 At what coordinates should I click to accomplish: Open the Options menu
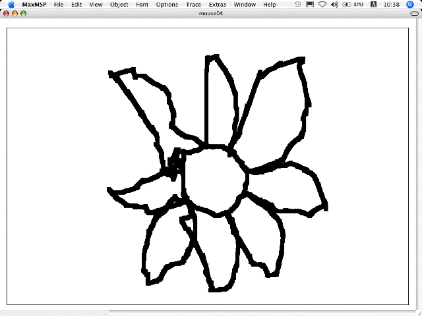click(x=167, y=5)
